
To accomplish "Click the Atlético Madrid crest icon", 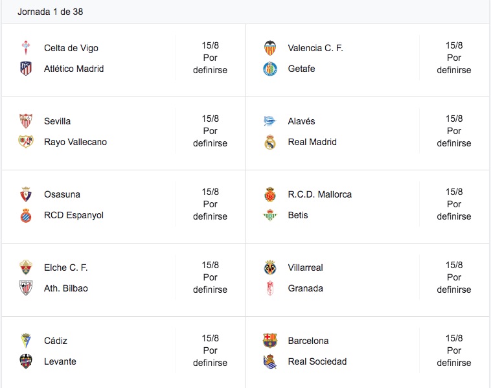I will click(x=26, y=69).
